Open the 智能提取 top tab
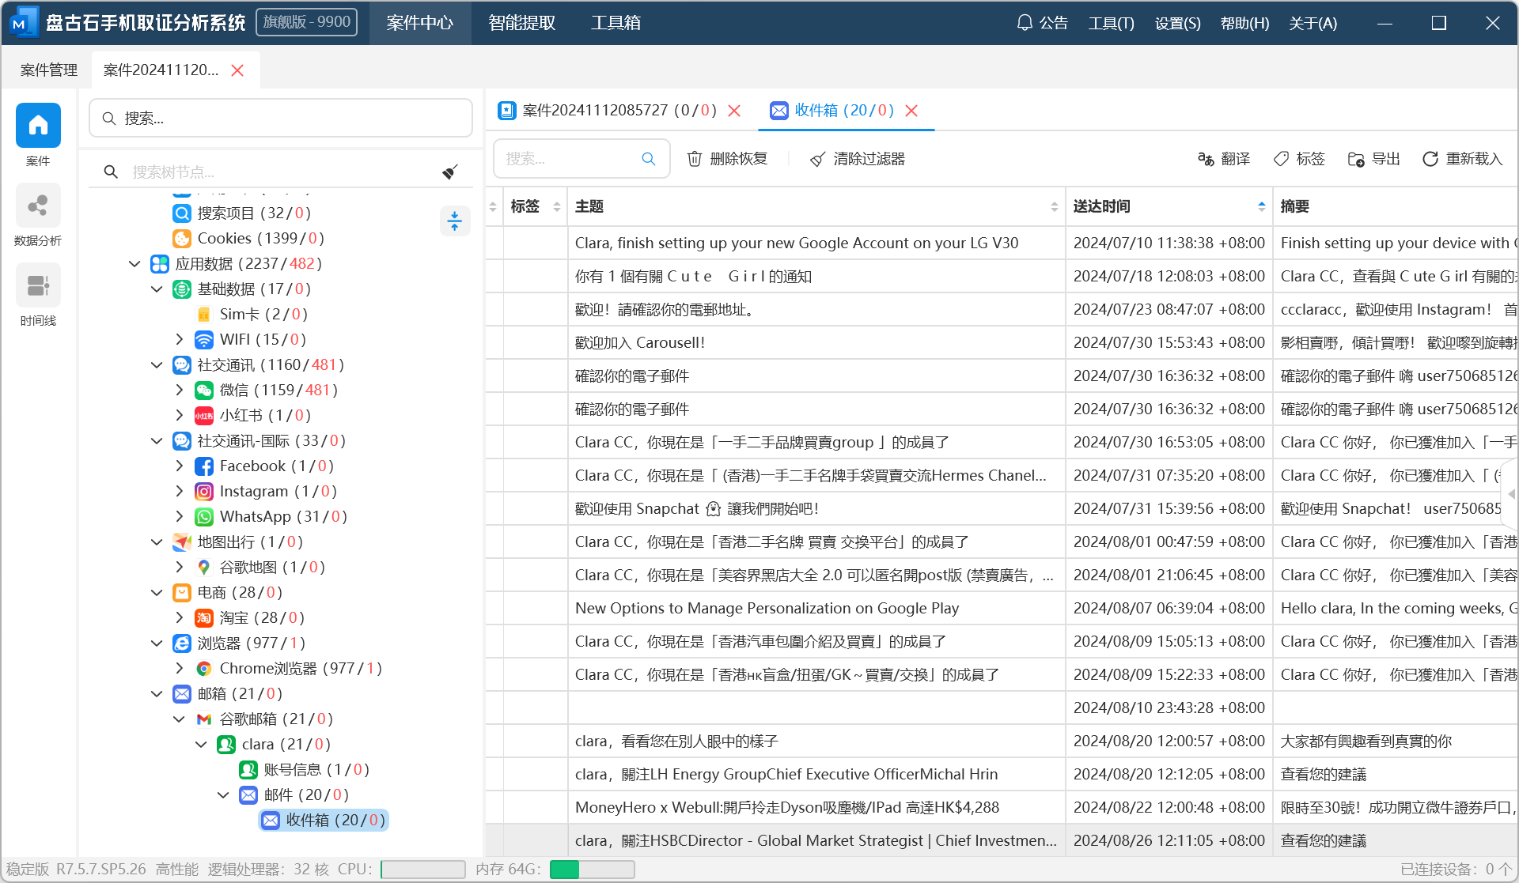 pyautogui.click(x=522, y=23)
